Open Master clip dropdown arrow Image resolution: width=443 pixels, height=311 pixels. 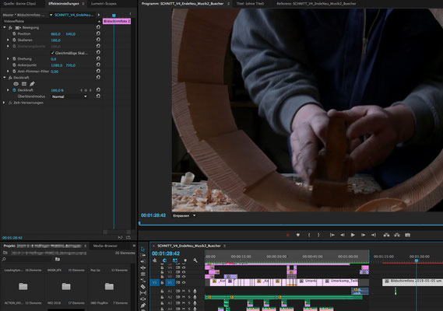coord(51,15)
